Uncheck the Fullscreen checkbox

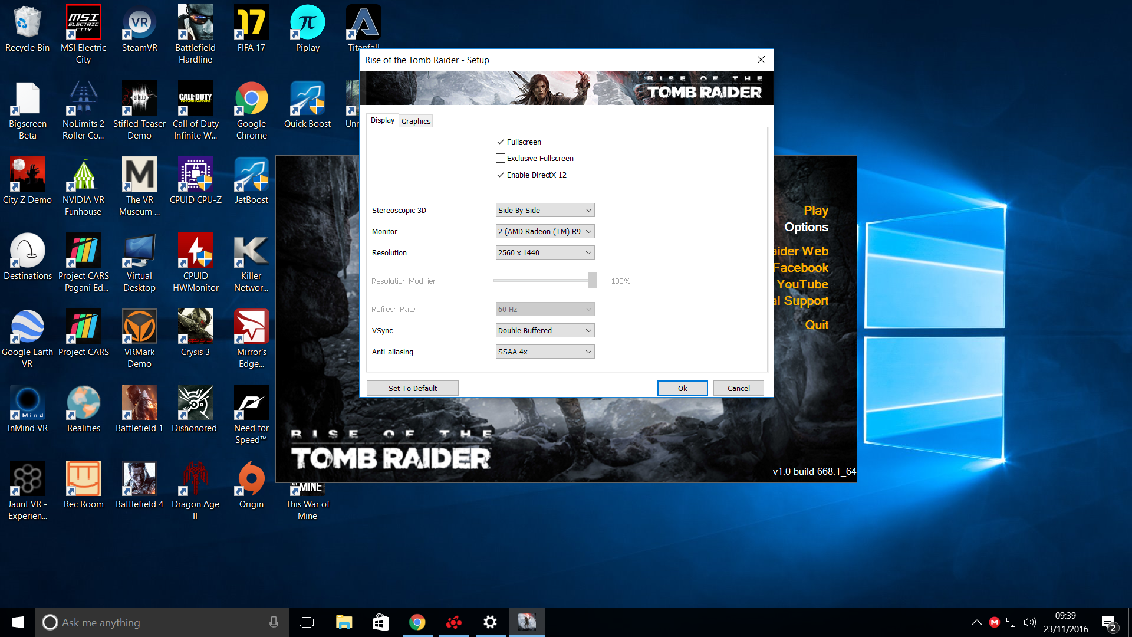pyautogui.click(x=501, y=142)
